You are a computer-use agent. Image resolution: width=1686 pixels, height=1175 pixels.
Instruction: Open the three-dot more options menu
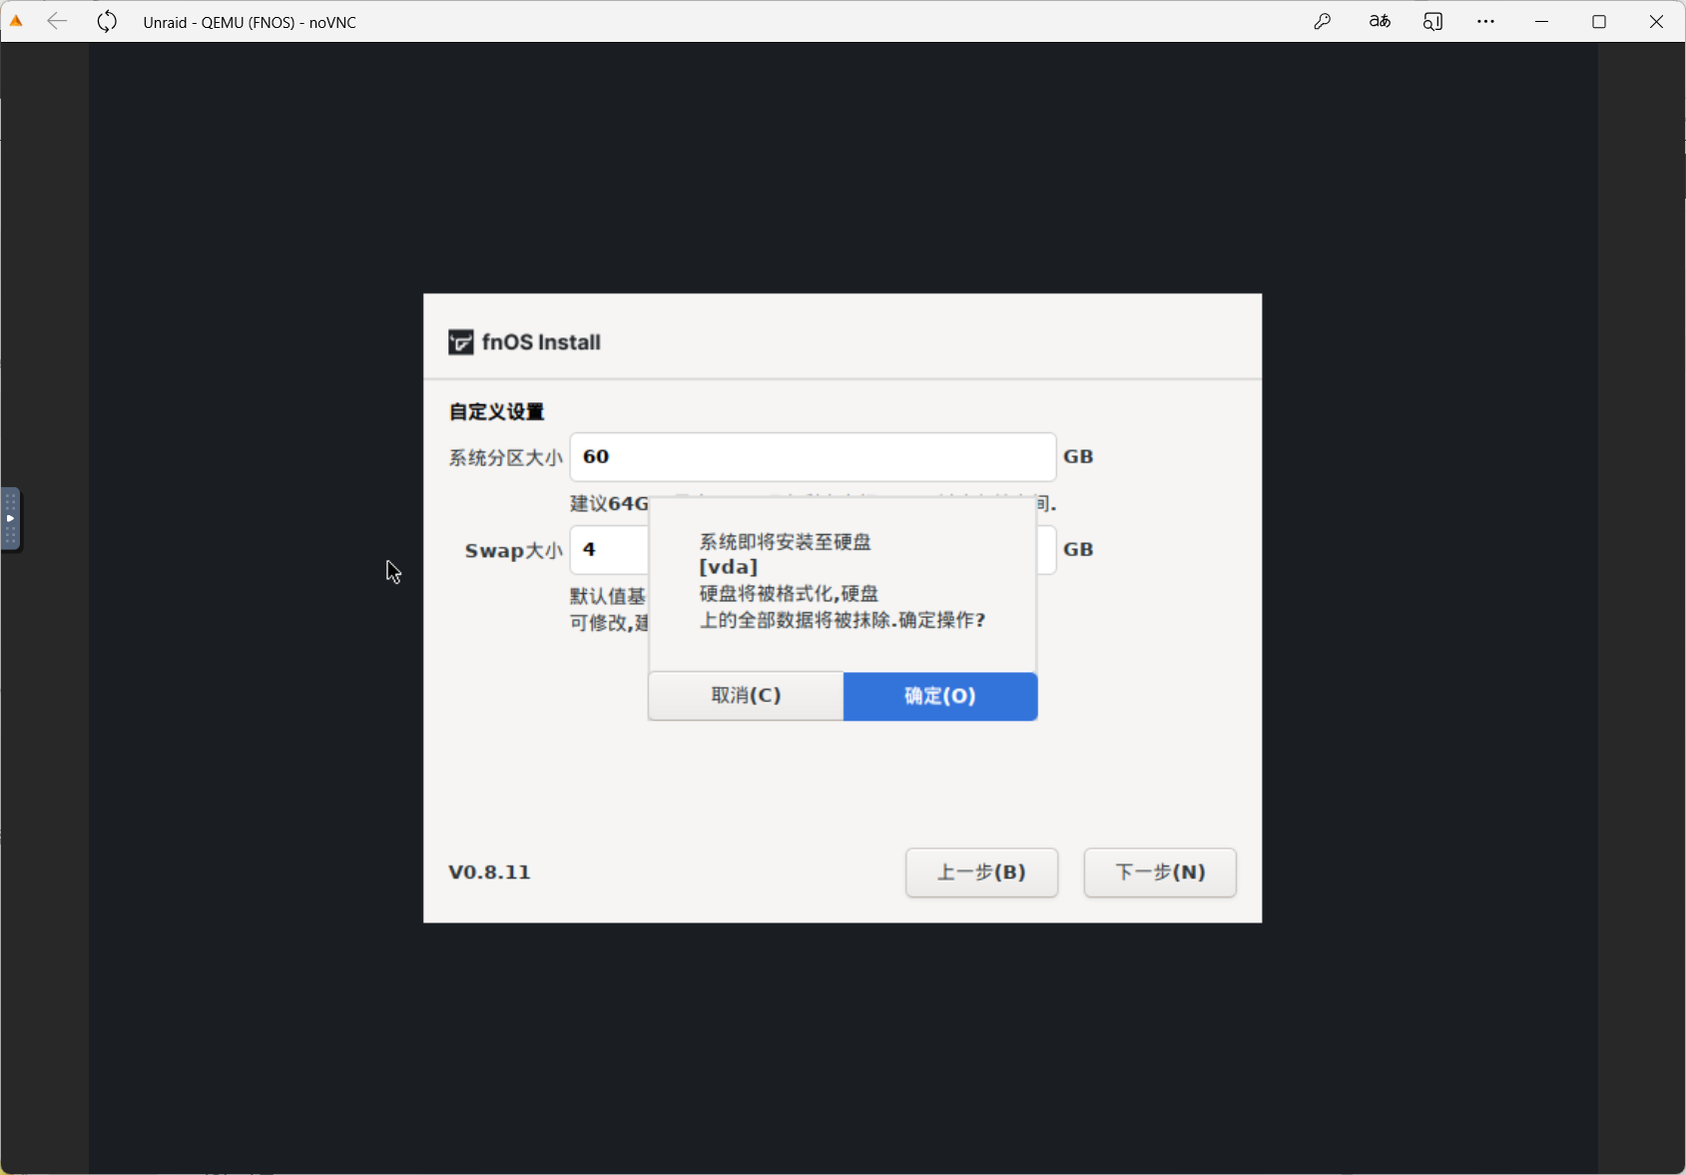1485,21
